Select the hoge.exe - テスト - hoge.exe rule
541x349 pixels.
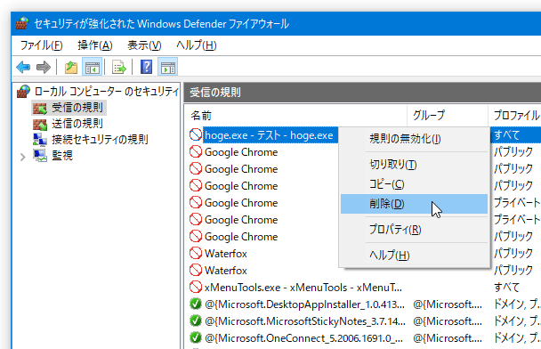coord(269,135)
